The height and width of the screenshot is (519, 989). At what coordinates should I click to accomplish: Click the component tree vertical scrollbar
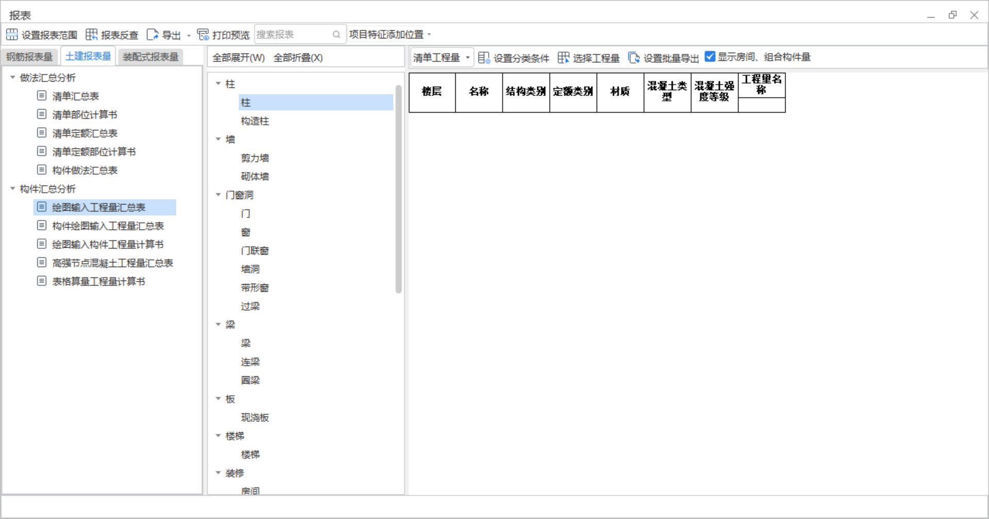[x=399, y=189]
